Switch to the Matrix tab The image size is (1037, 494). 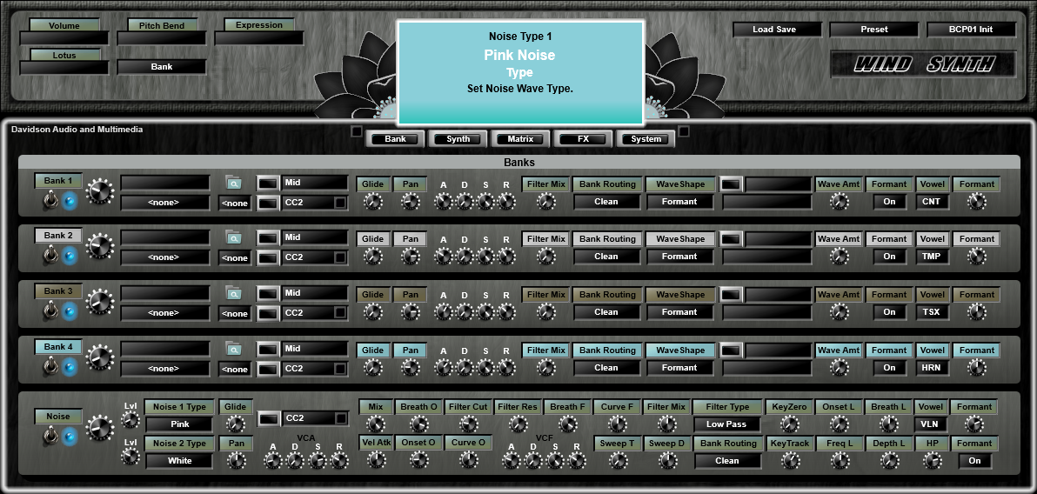521,139
